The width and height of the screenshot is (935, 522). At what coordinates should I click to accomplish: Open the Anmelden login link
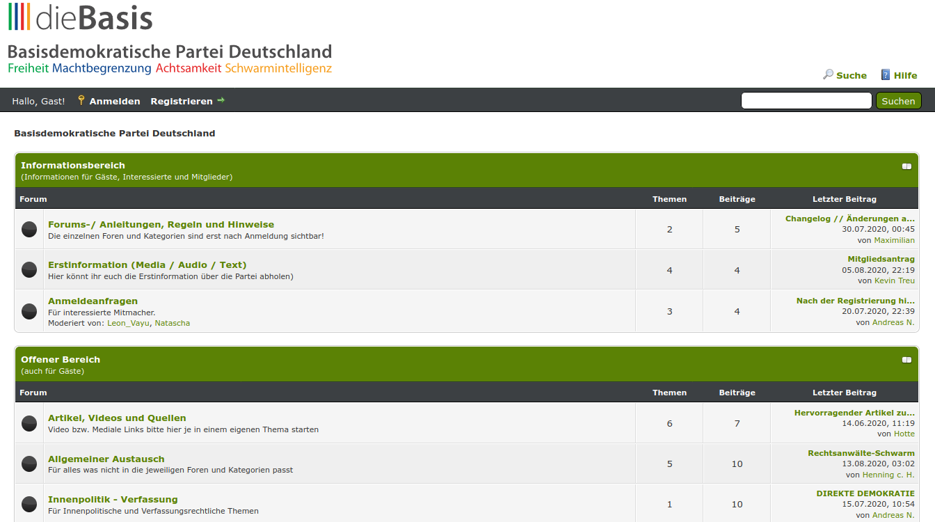[x=114, y=102]
